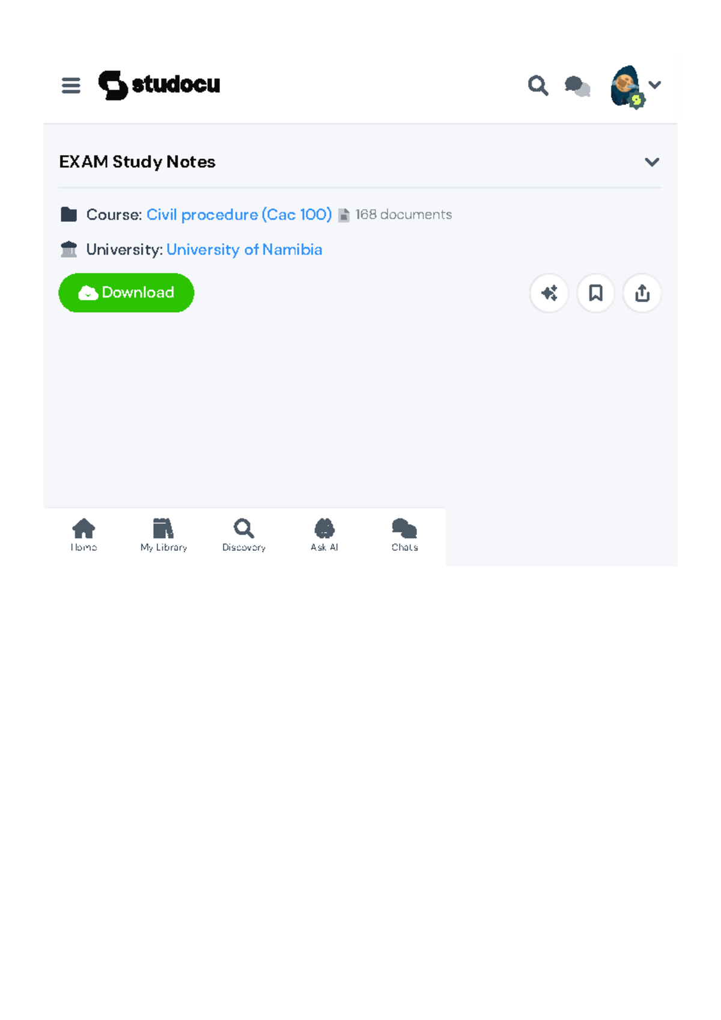Open the Ask AI tab
The image size is (721, 1020).
[x=324, y=535]
